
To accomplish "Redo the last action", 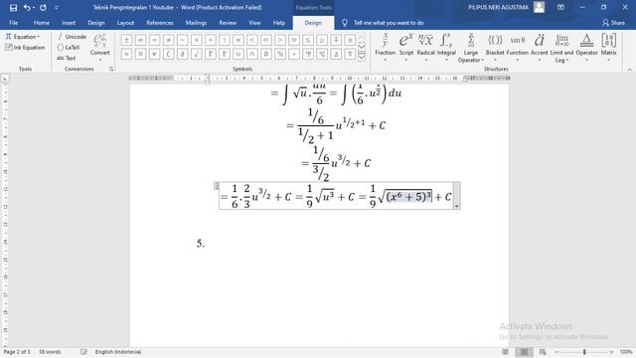I will coord(43,7).
